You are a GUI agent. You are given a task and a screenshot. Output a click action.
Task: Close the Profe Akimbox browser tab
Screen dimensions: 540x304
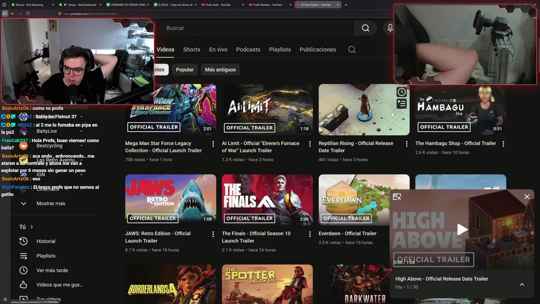pos(291,5)
